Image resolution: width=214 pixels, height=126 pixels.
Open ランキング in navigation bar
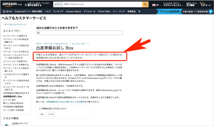click(x=58, y=11)
